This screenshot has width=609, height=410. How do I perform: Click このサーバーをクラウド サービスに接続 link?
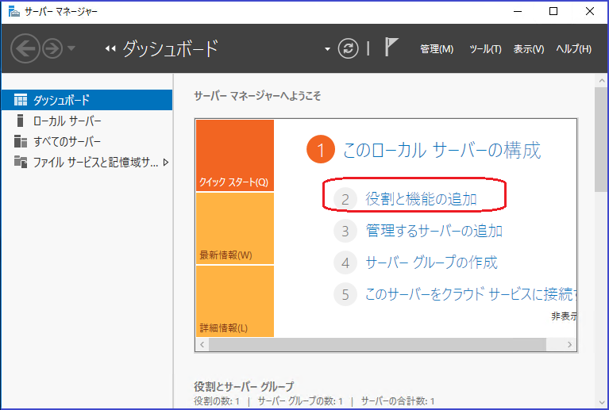[471, 294]
